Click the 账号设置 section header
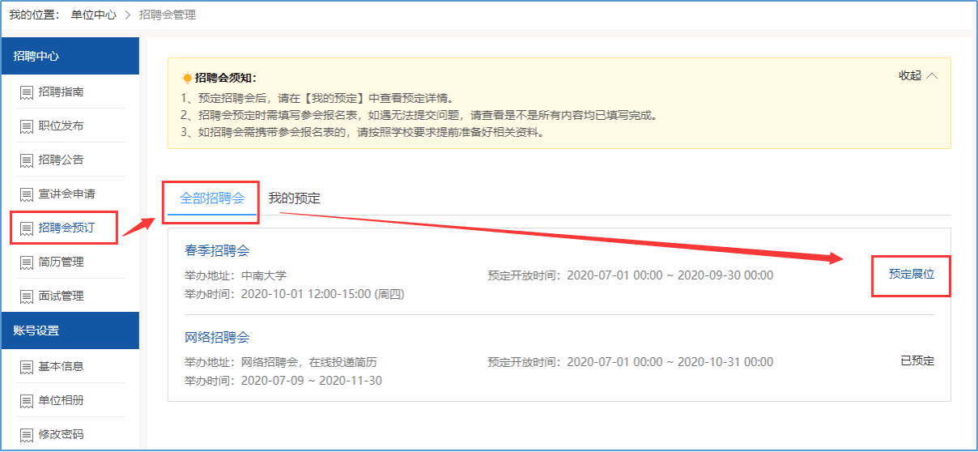 click(36, 330)
